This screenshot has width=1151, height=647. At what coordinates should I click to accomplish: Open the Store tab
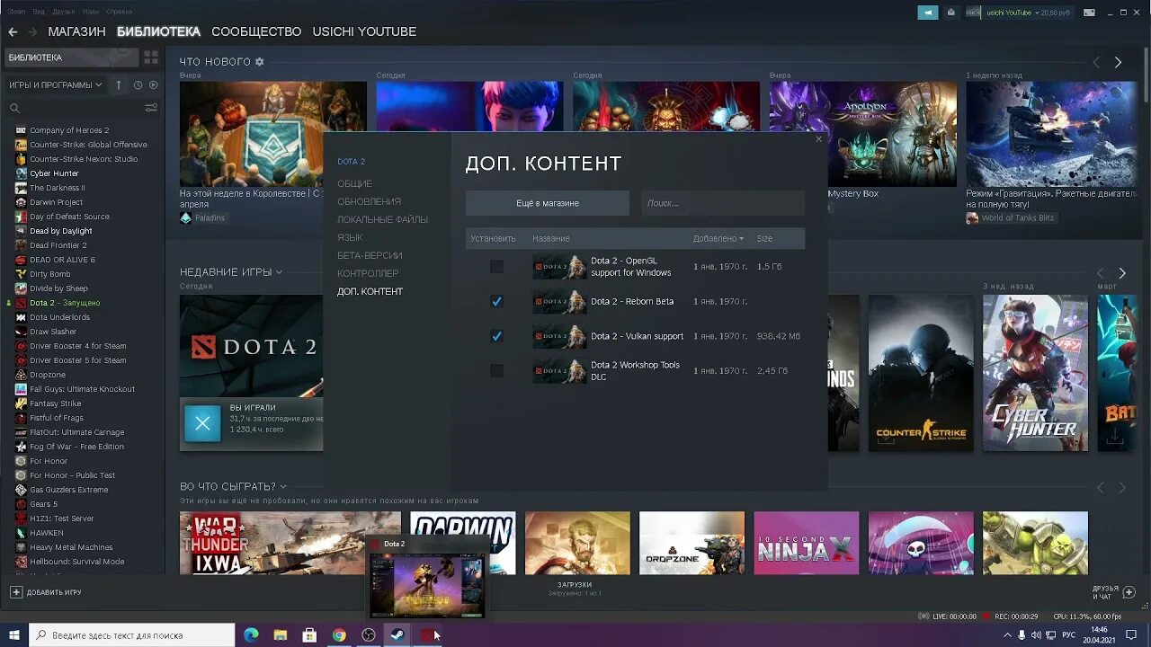(76, 31)
